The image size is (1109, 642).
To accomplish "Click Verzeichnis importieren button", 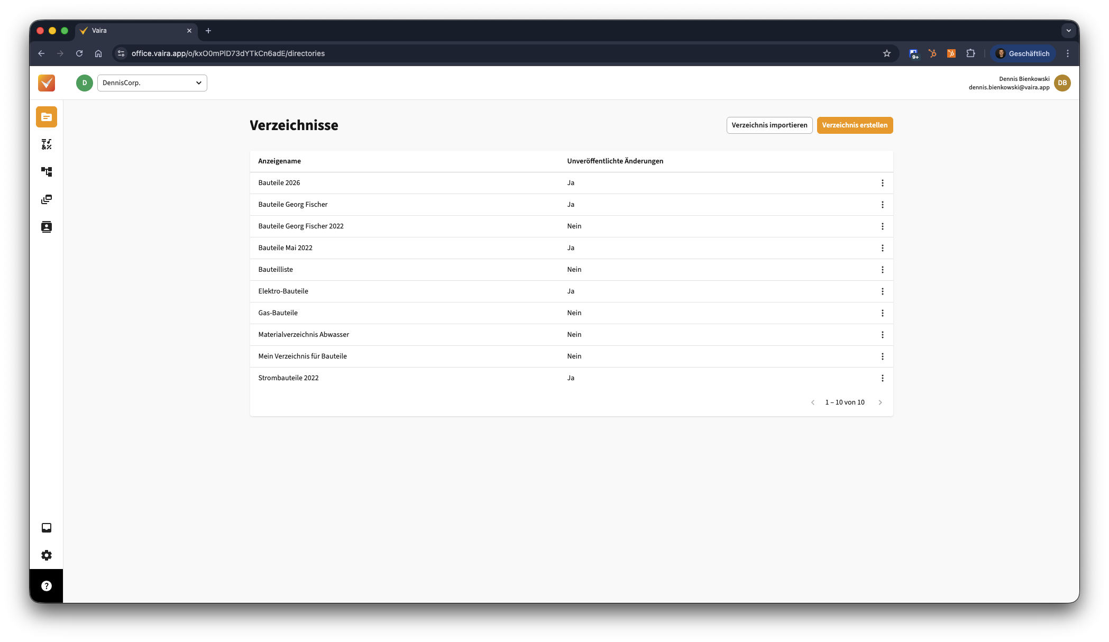I will (769, 125).
